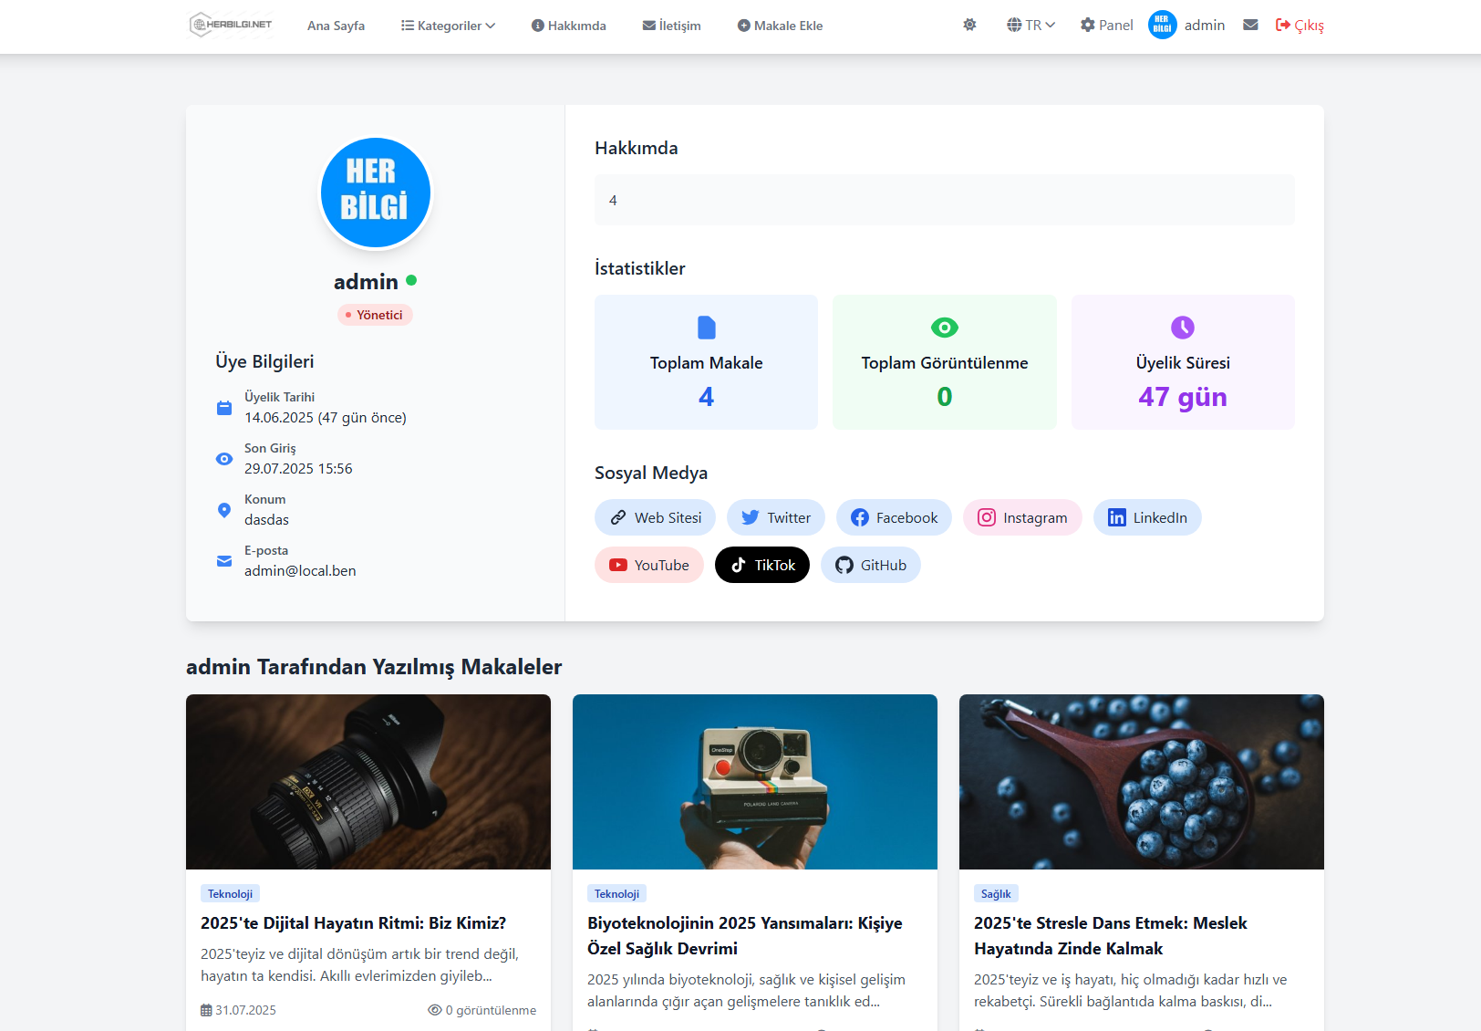Viewport: 1481px width, 1031px height.
Task: Open the LinkedIn profile link
Action: [1147, 517]
